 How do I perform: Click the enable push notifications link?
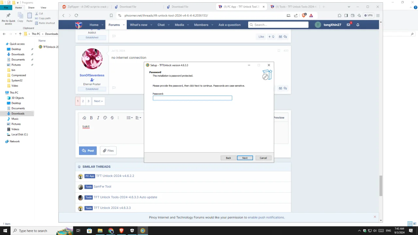pyautogui.click(x=266, y=217)
